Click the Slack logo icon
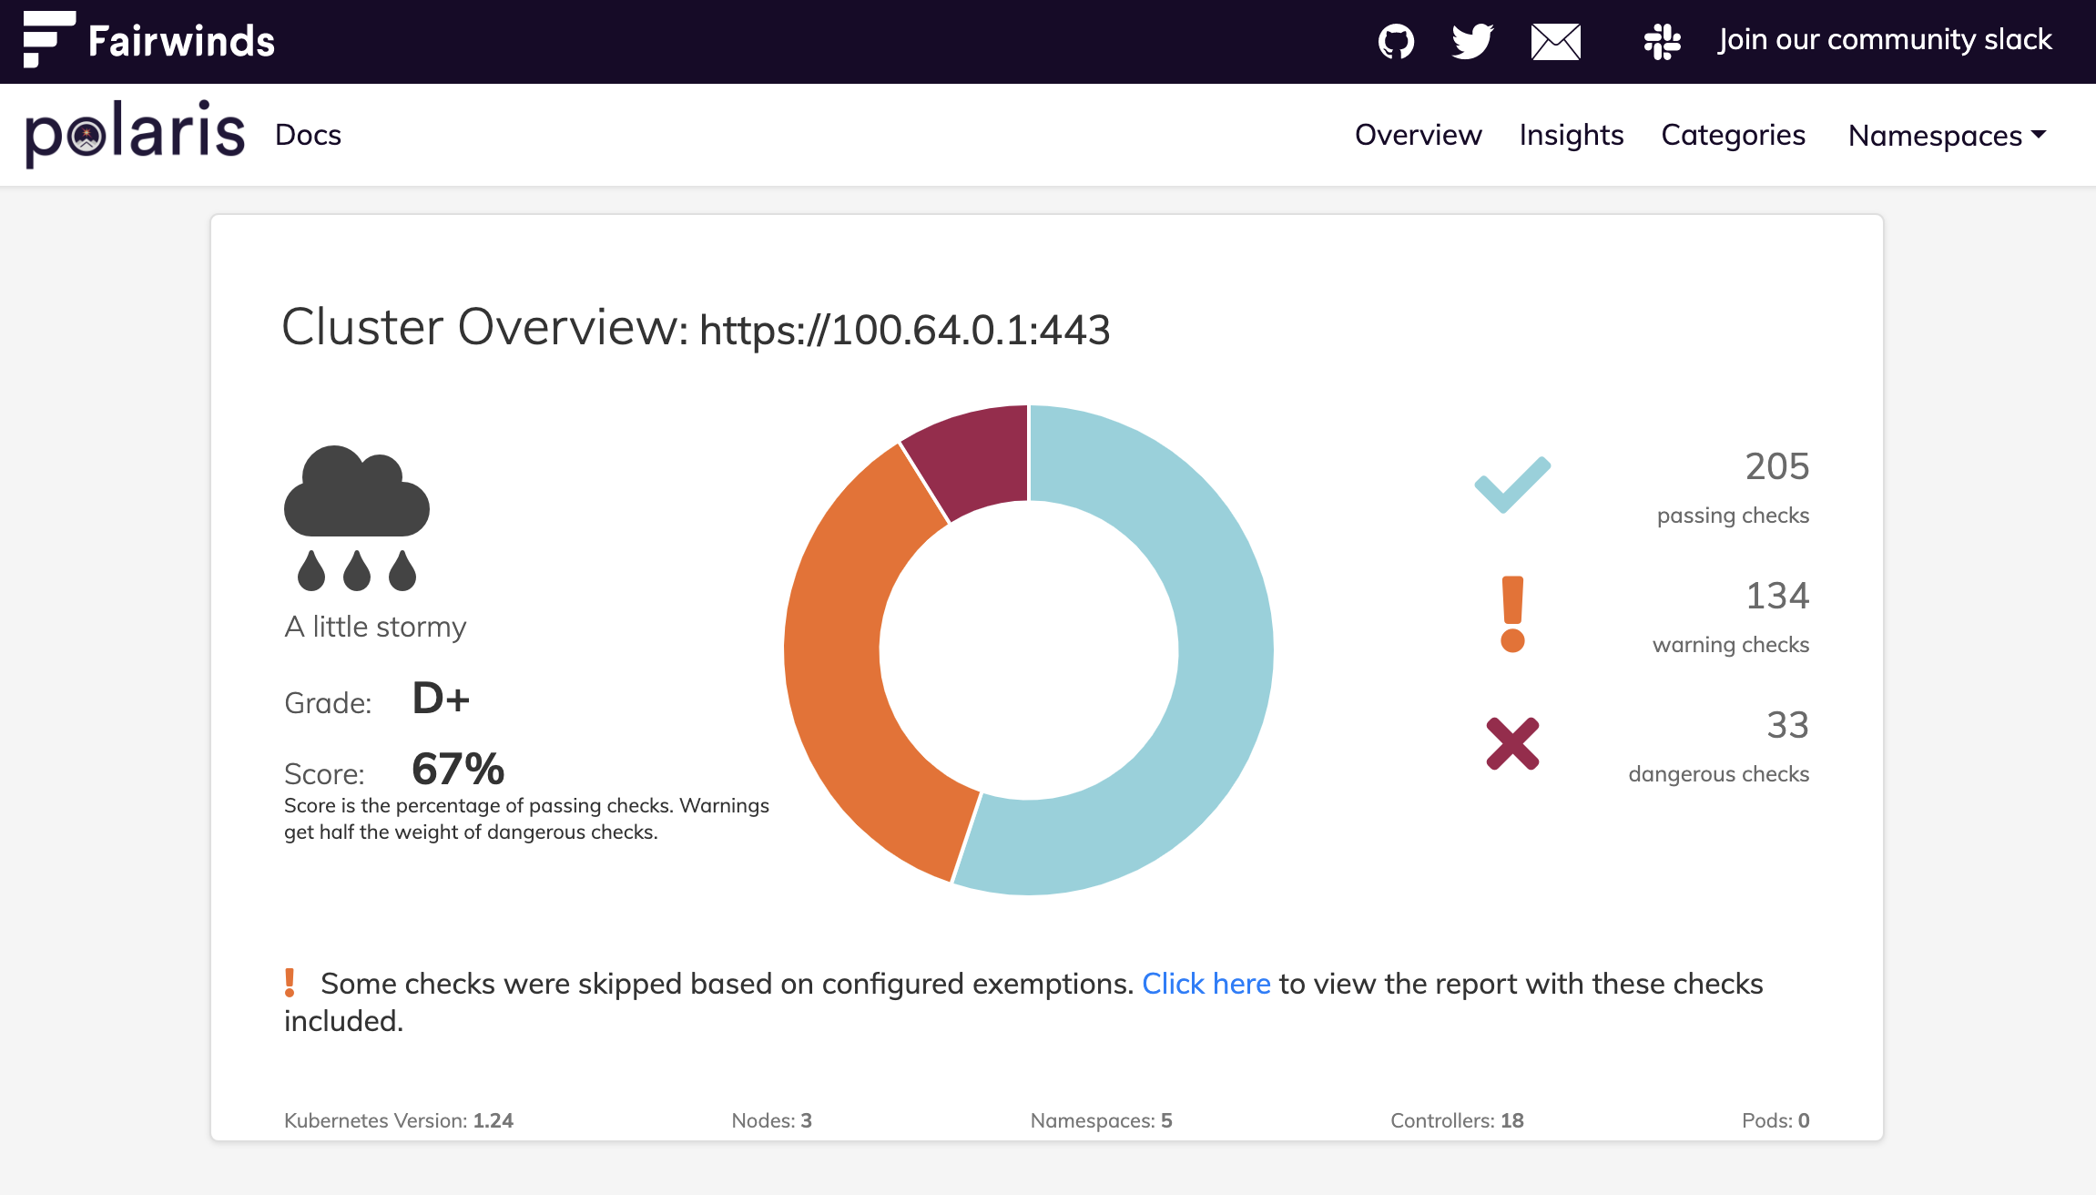The image size is (2096, 1195). click(1662, 41)
